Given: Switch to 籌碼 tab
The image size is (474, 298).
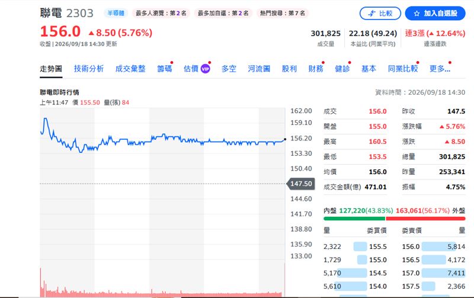Looking at the screenshot, I should [x=165, y=69].
